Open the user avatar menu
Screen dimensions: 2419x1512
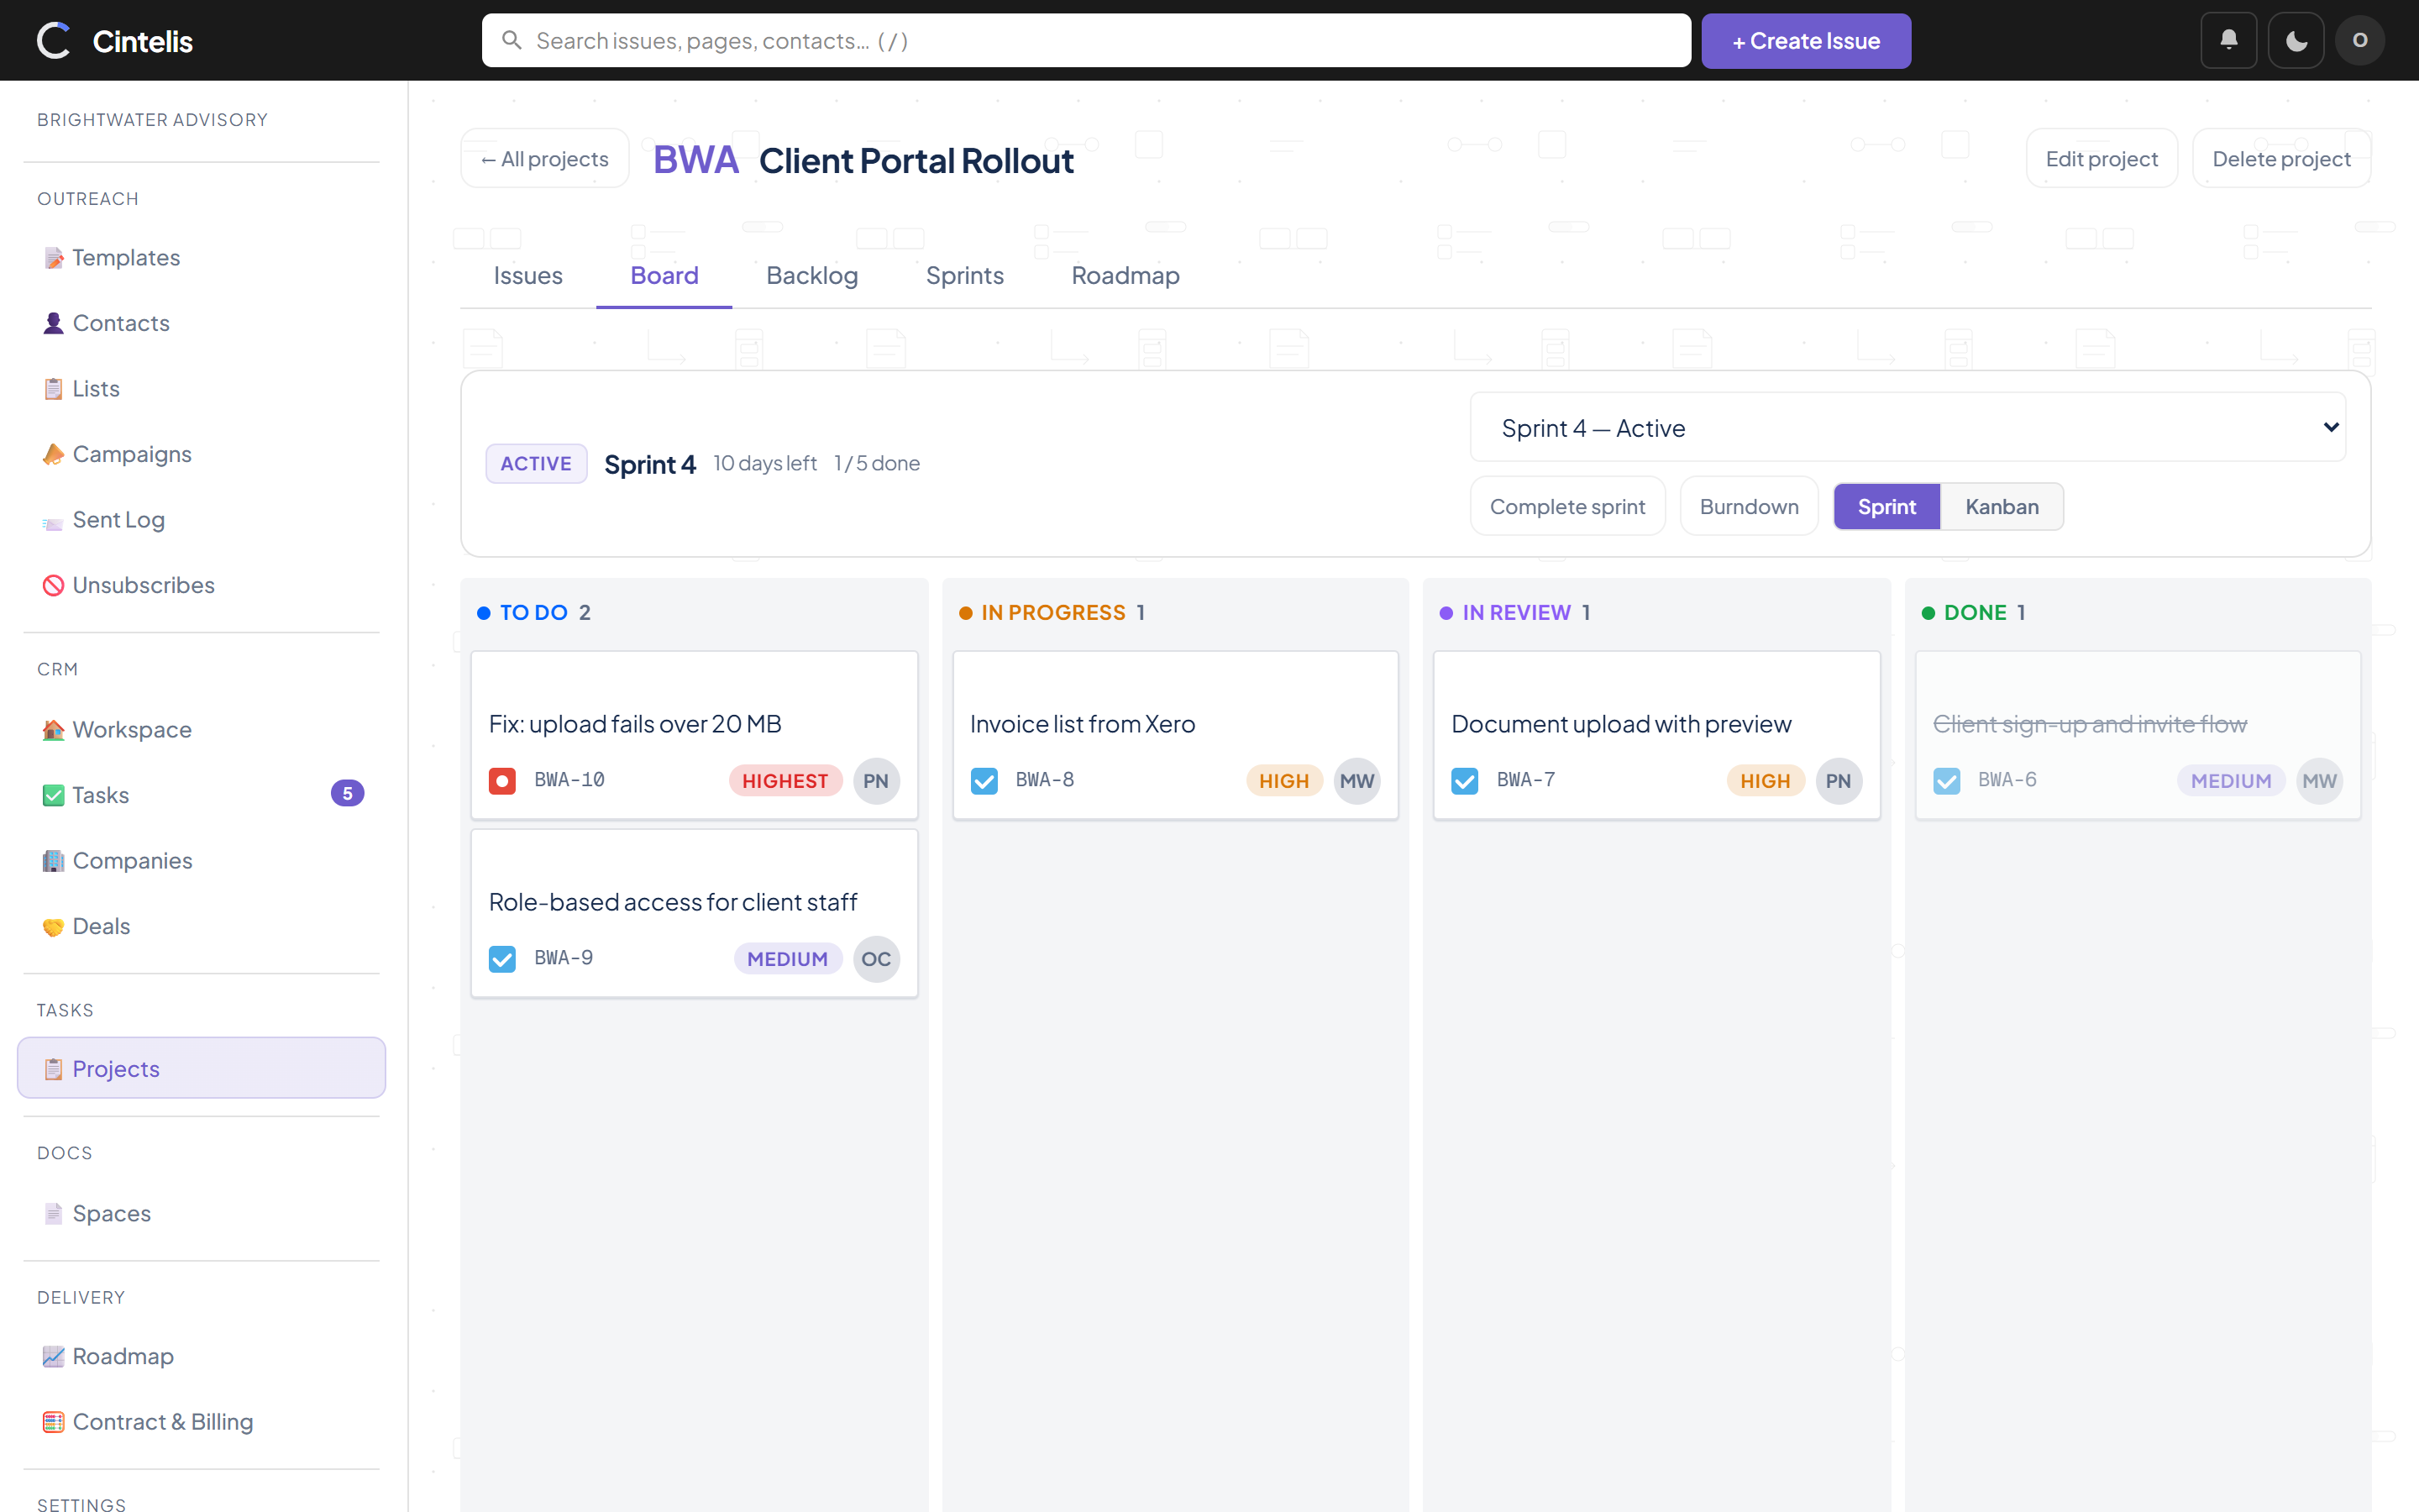pyautogui.click(x=2360, y=40)
